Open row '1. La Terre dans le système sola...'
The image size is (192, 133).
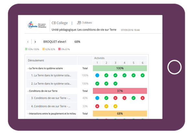tap(52, 76)
